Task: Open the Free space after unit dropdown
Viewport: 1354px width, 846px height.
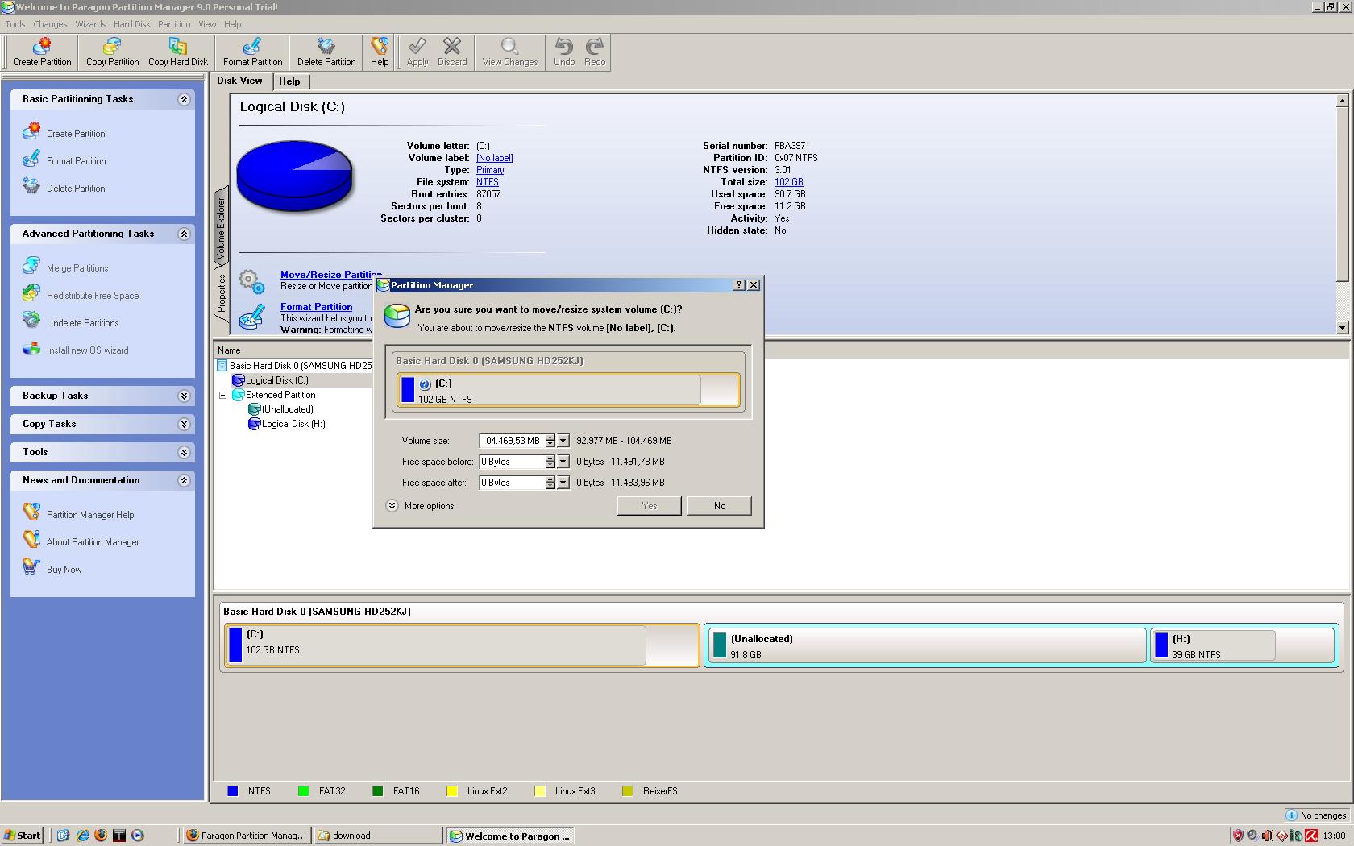Action: tap(563, 483)
